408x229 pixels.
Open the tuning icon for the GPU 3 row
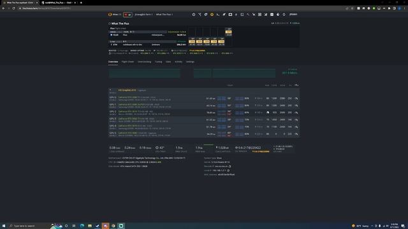click(296, 120)
